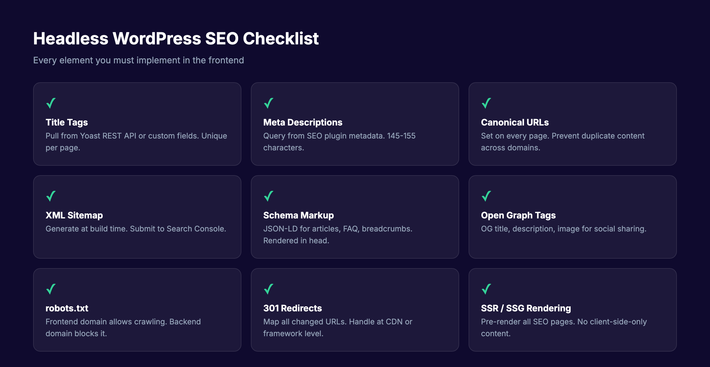Click the Open Graph Tags title

coord(518,215)
